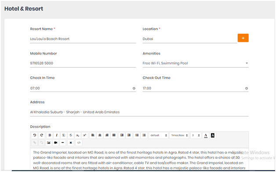The image size is (276, 172).
Task: Open the Times New font dropdown
Action: pyautogui.click(x=179, y=135)
